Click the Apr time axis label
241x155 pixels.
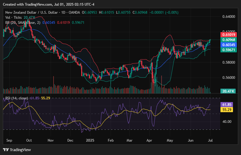149,140
